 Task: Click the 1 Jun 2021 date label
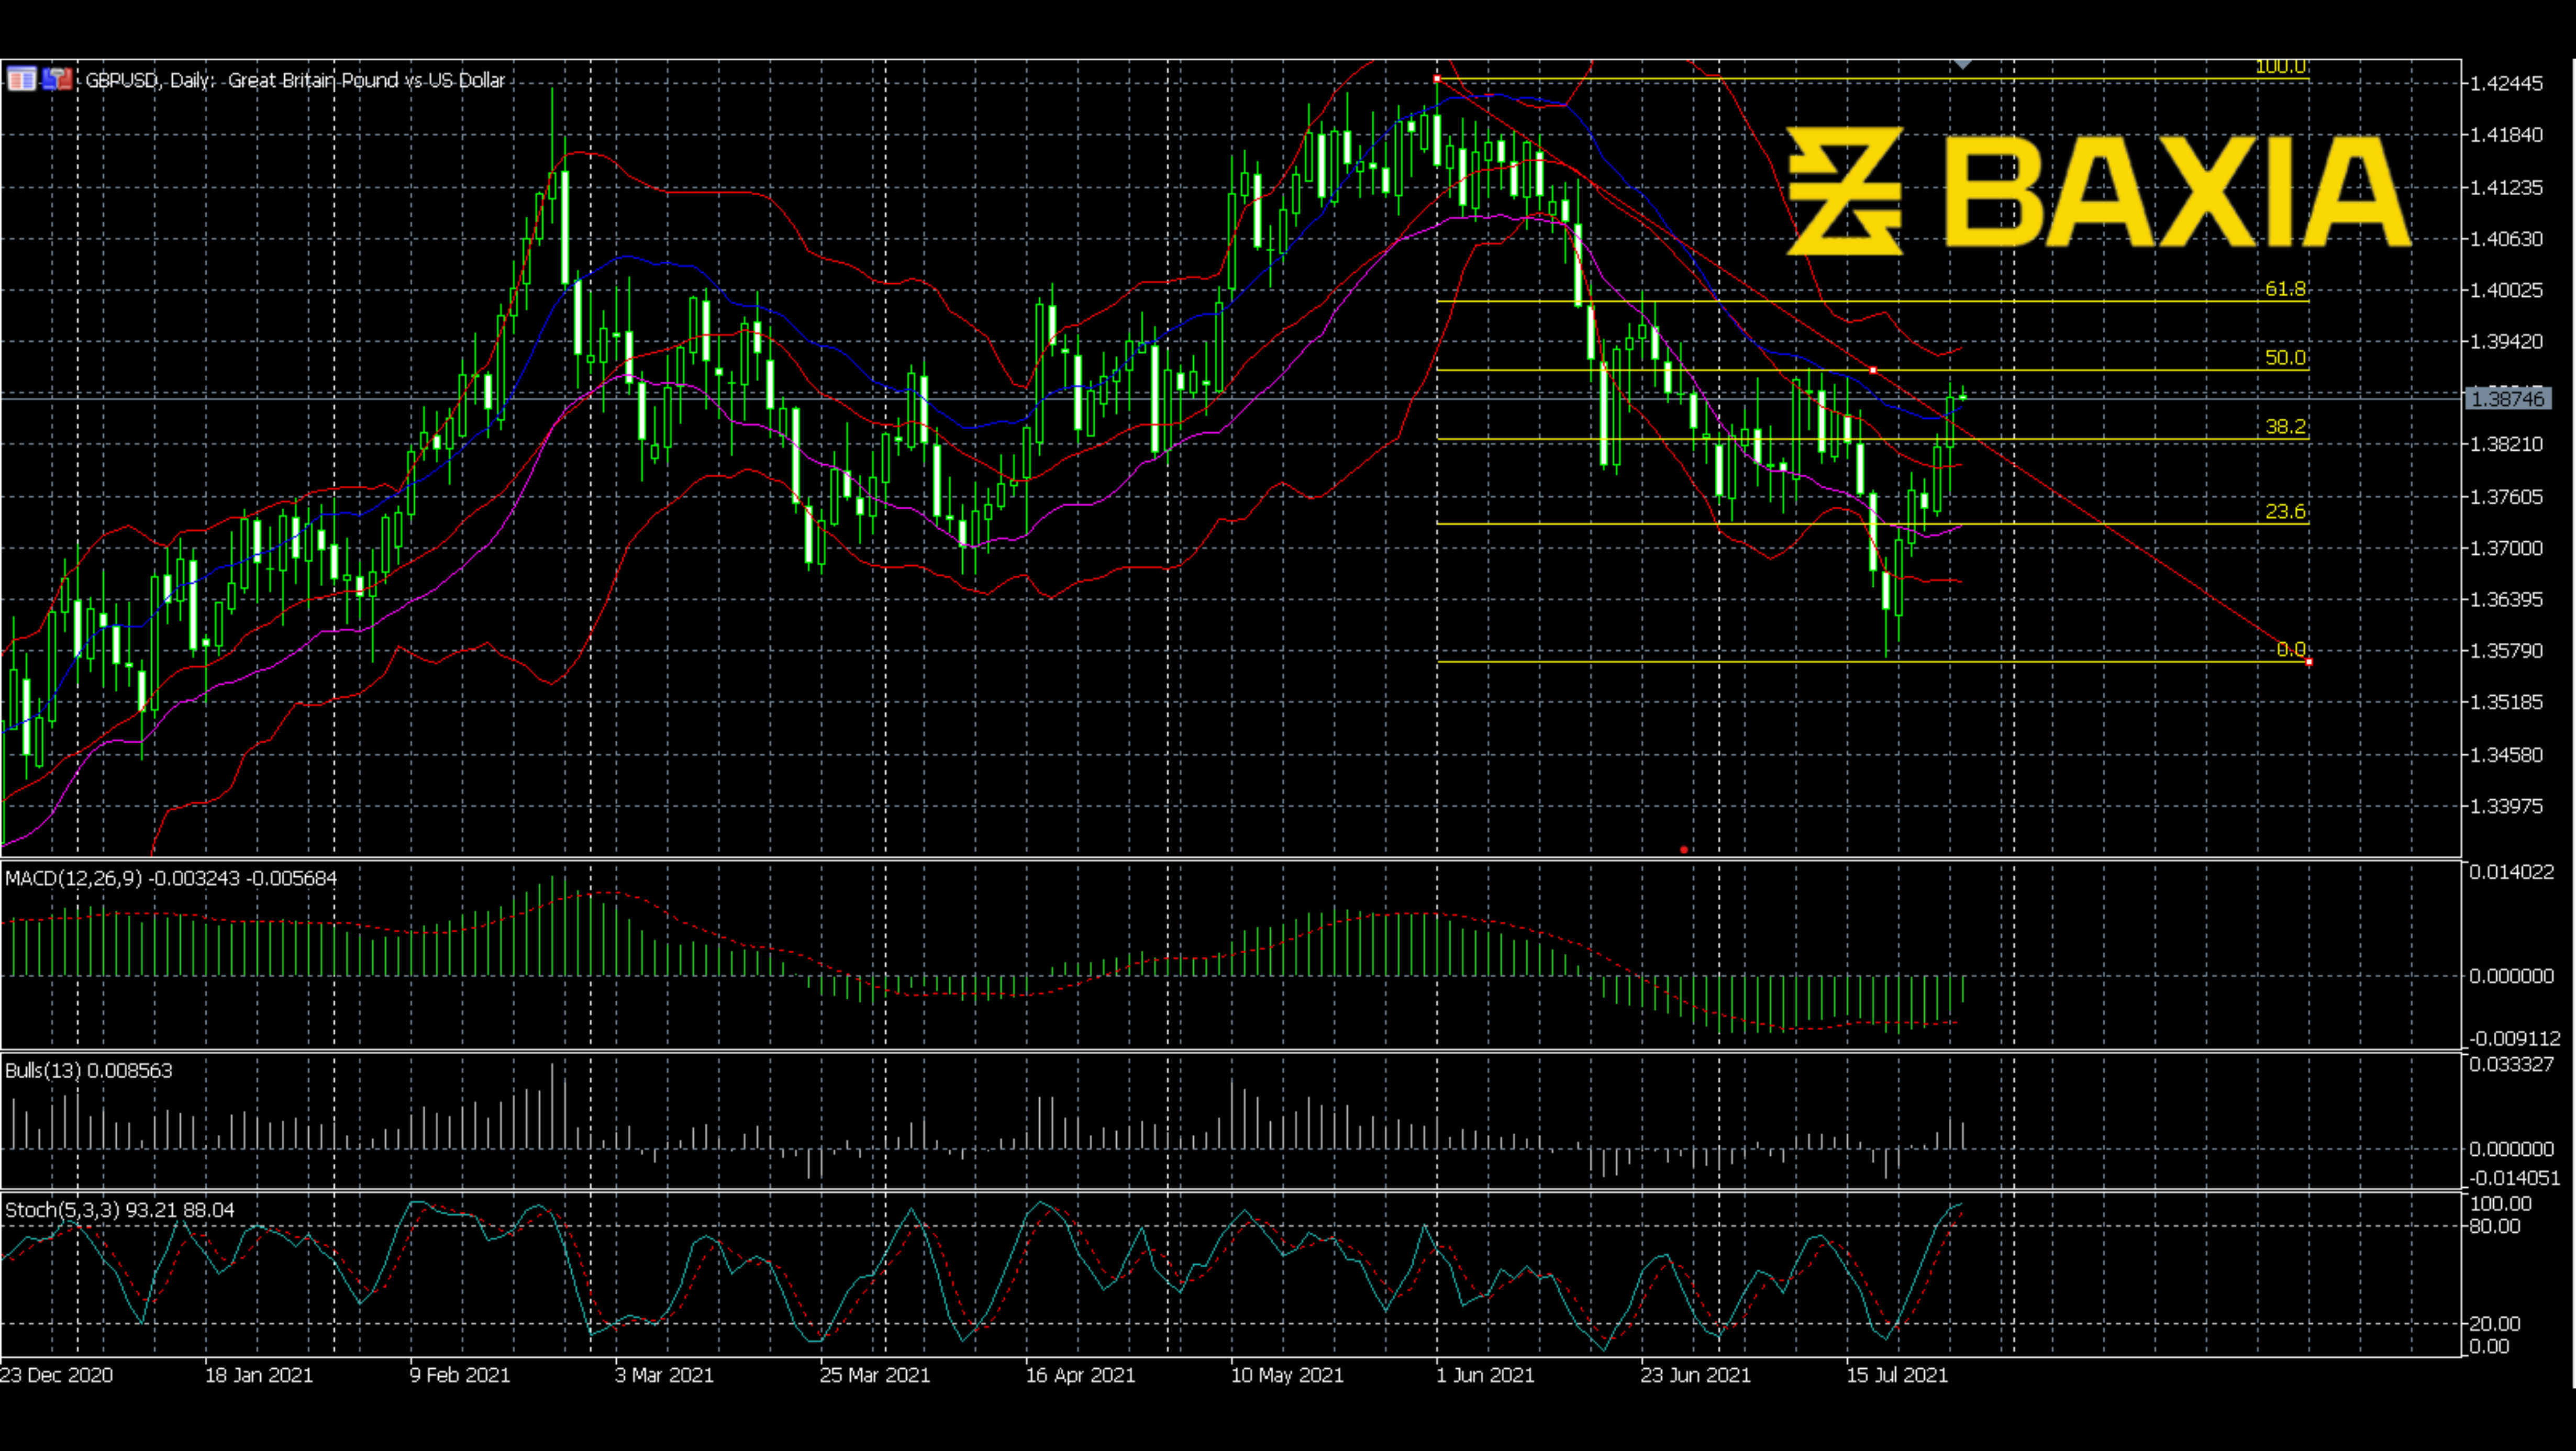point(1485,1375)
